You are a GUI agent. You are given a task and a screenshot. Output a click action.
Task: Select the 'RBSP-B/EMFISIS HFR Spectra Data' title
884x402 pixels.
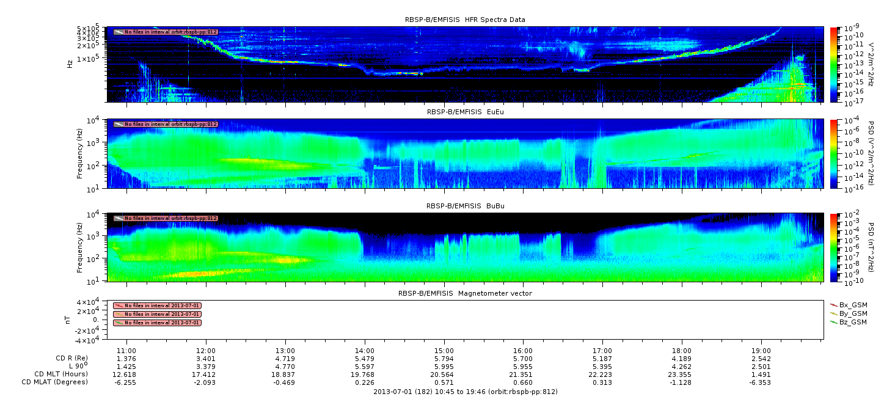tap(465, 20)
